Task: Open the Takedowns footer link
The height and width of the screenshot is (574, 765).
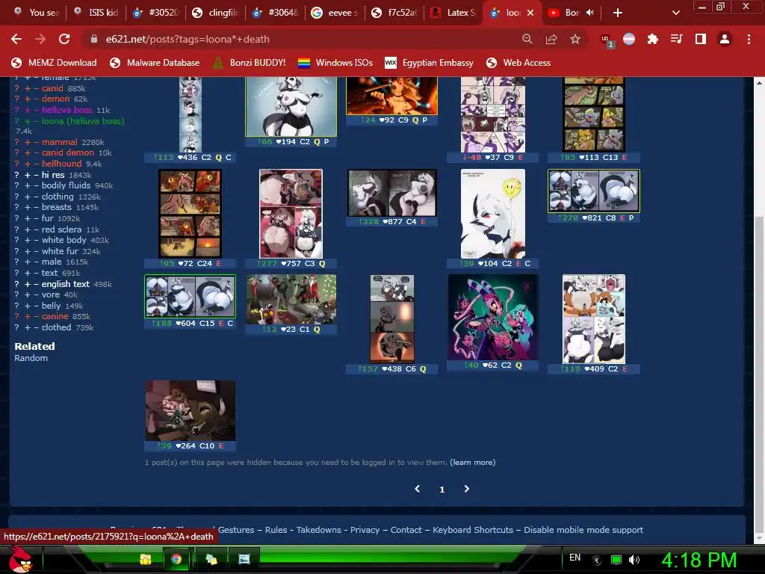Action: click(318, 530)
